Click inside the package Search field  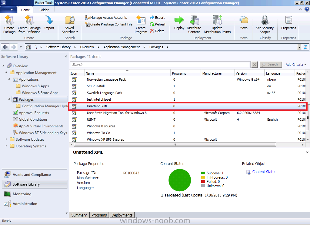pos(160,65)
